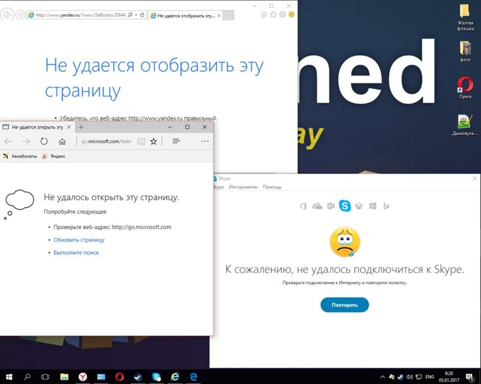481x384 pixels.
Task: Expand hidden system tray icons chevron
Action: click(x=382, y=377)
